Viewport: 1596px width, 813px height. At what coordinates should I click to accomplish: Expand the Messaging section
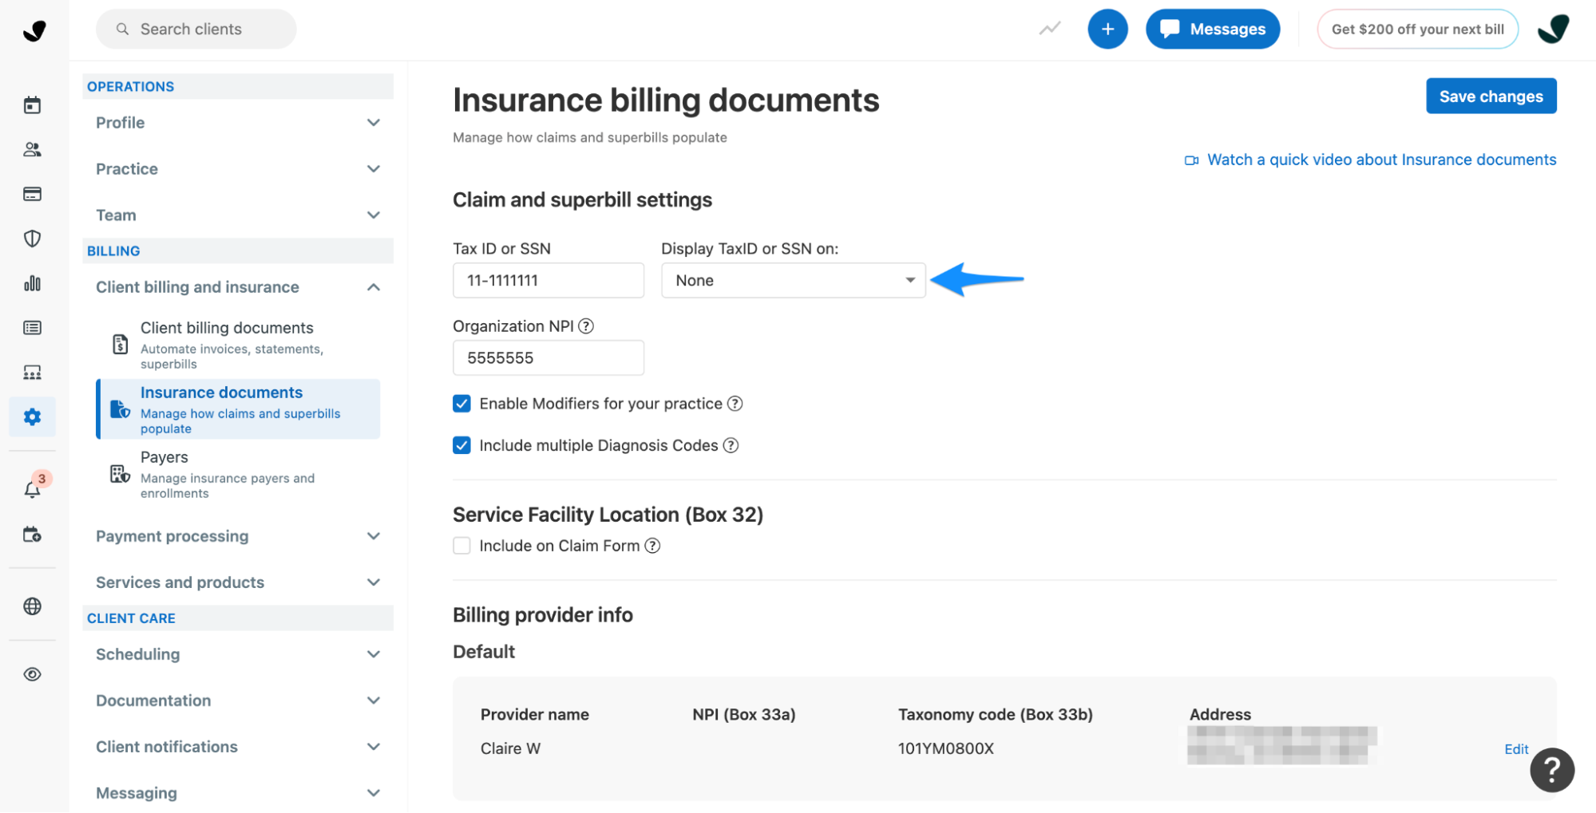(237, 793)
